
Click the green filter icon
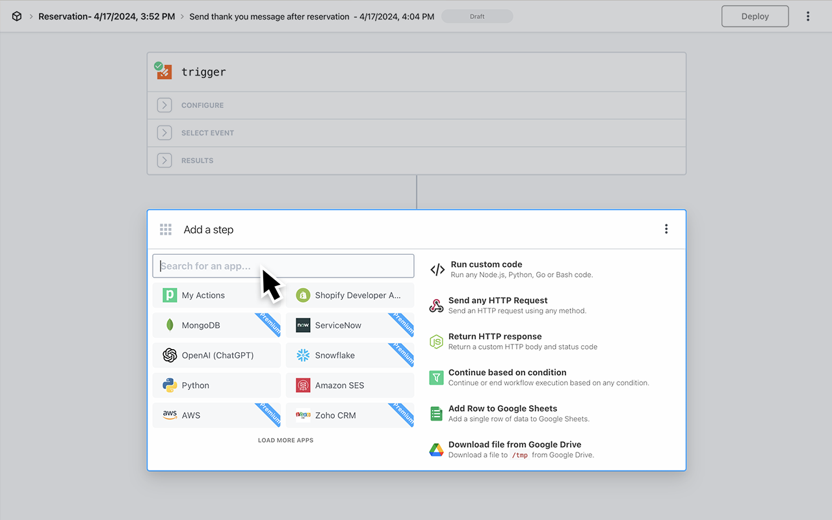coord(436,378)
